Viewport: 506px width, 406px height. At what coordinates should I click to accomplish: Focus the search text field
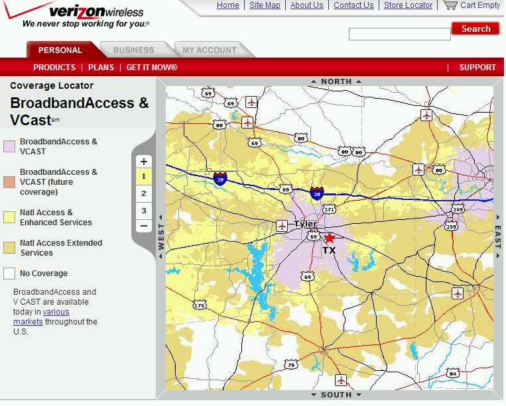[399, 34]
